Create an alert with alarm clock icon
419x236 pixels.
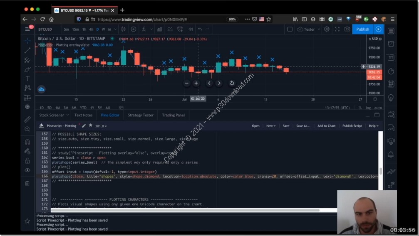(180, 29)
